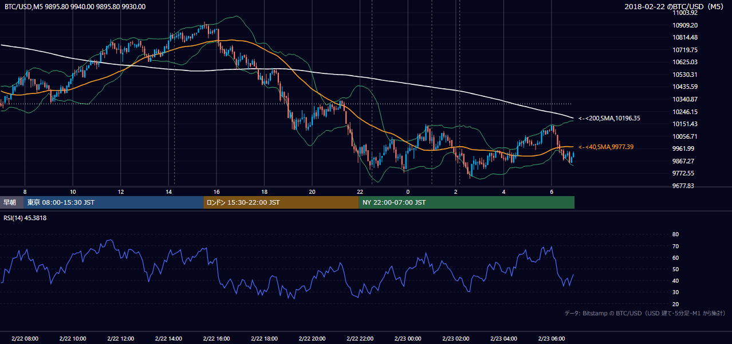Click price axis value 10246.15
This screenshot has height=344, width=732.
tap(686, 112)
